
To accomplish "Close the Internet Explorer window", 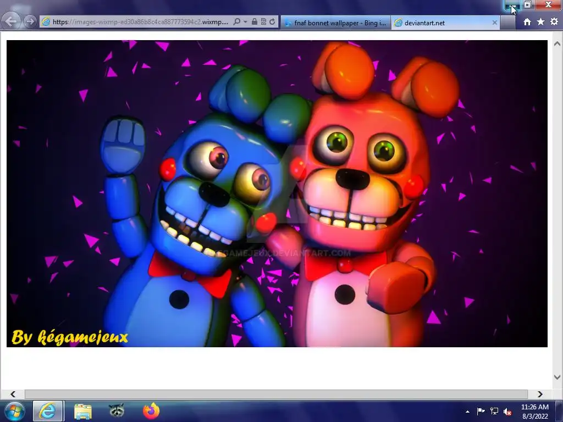I will coord(548,4).
